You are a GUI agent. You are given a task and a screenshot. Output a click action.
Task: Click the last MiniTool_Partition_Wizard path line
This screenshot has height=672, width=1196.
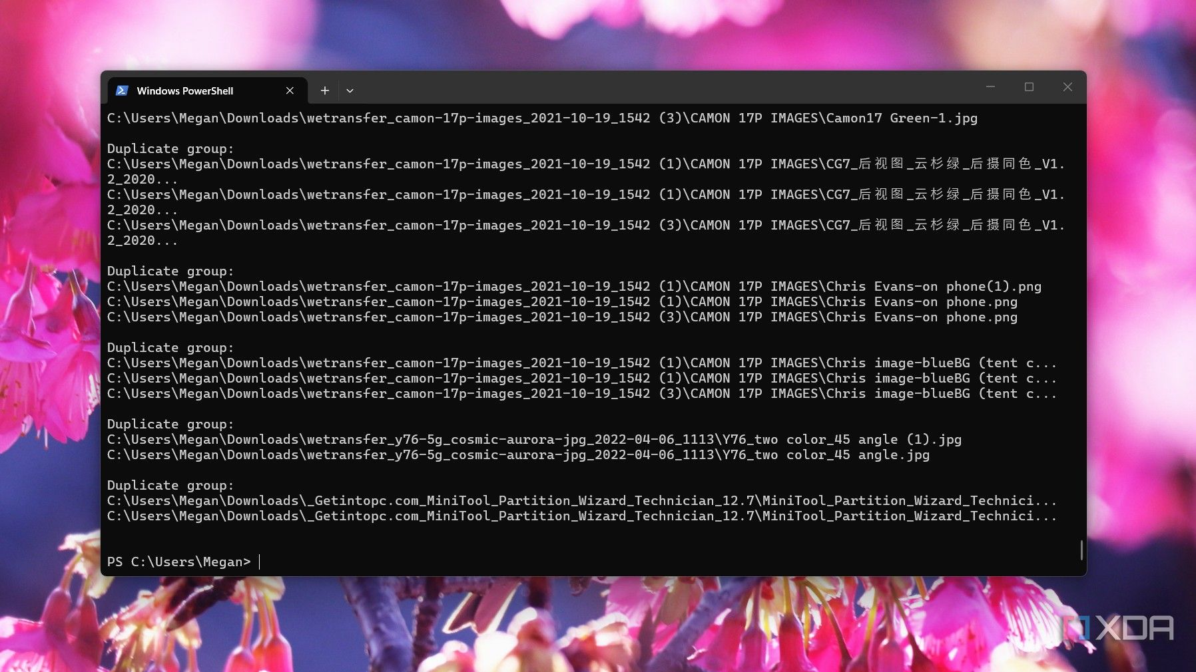[x=582, y=516]
